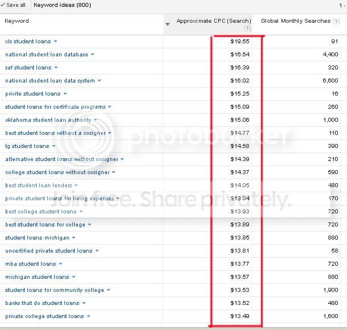Screen dimensions: 347x330
Task: Click keyword student loans michigan
Action: click(x=37, y=238)
